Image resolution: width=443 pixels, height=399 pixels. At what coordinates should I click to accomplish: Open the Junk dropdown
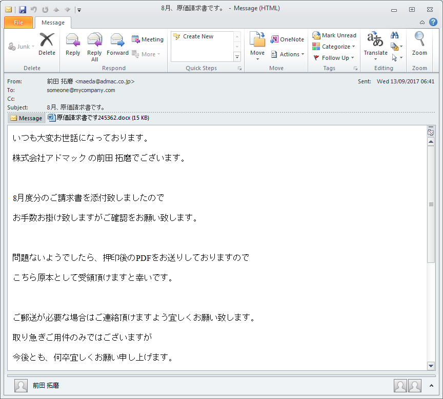pyautogui.click(x=21, y=47)
